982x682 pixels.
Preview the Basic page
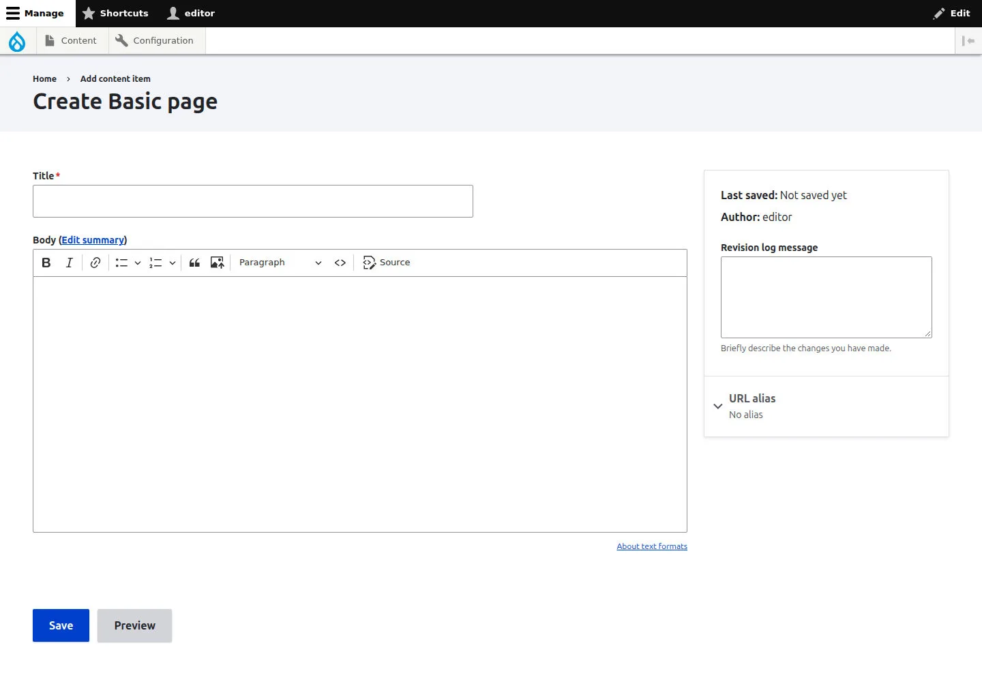(x=134, y=625)
